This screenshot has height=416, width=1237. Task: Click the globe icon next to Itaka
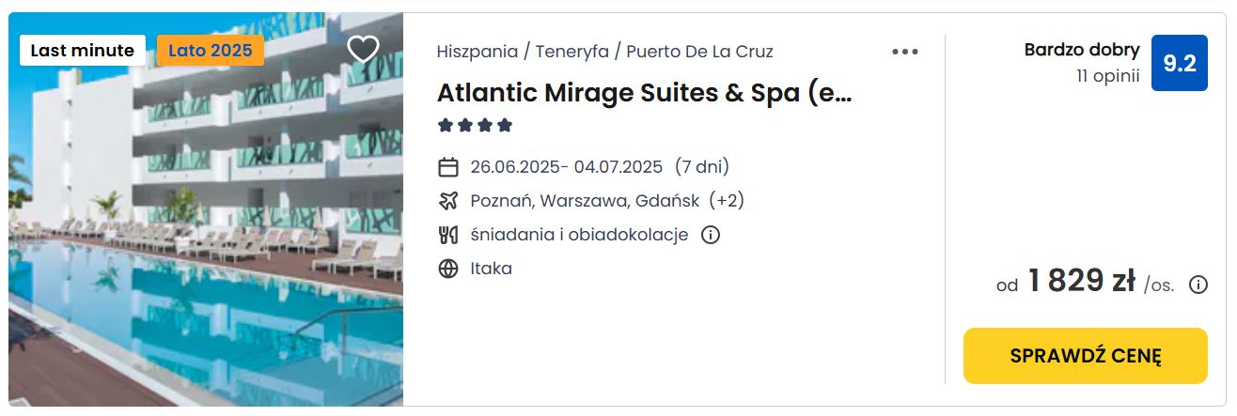coord(448,269)
